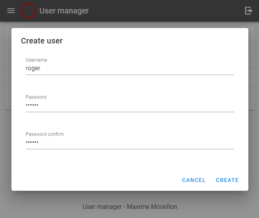Click the User manager header title
This screenshot has height=218, width=259.
click(64, 11)
